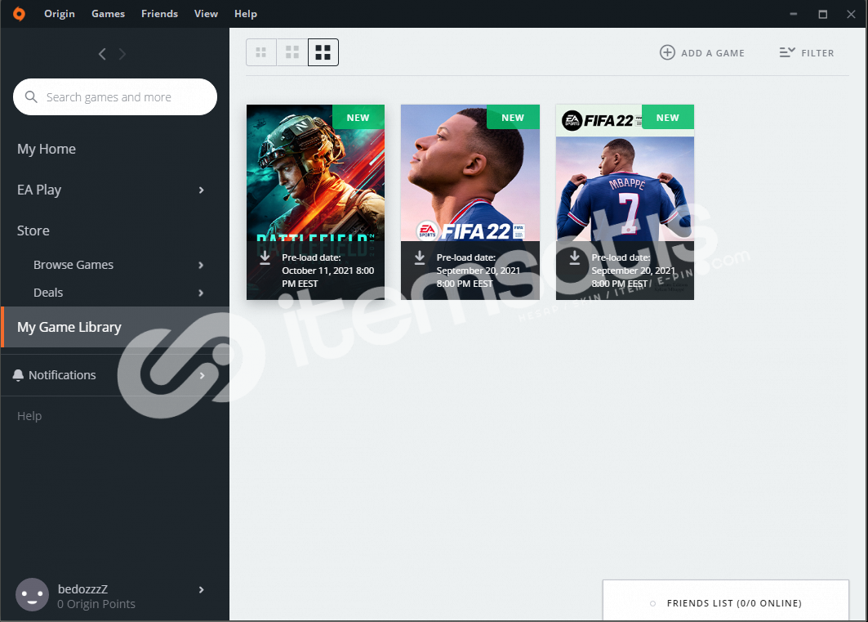
Task: Minimize the Origin window
Action: pos(793,14)
